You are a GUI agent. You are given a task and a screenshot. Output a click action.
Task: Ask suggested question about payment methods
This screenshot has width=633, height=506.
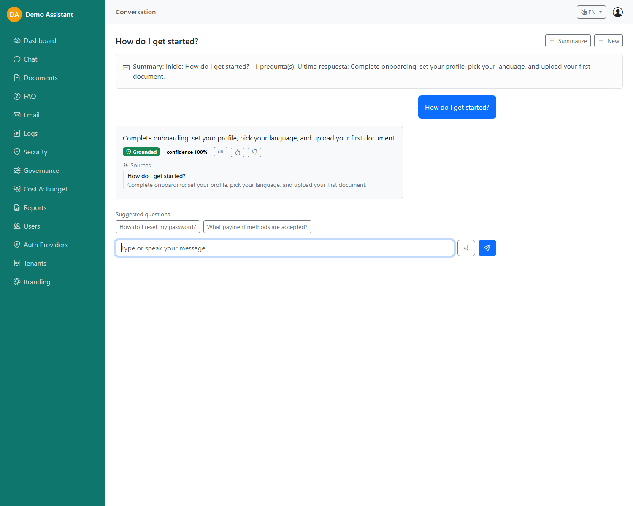[257, 227]
